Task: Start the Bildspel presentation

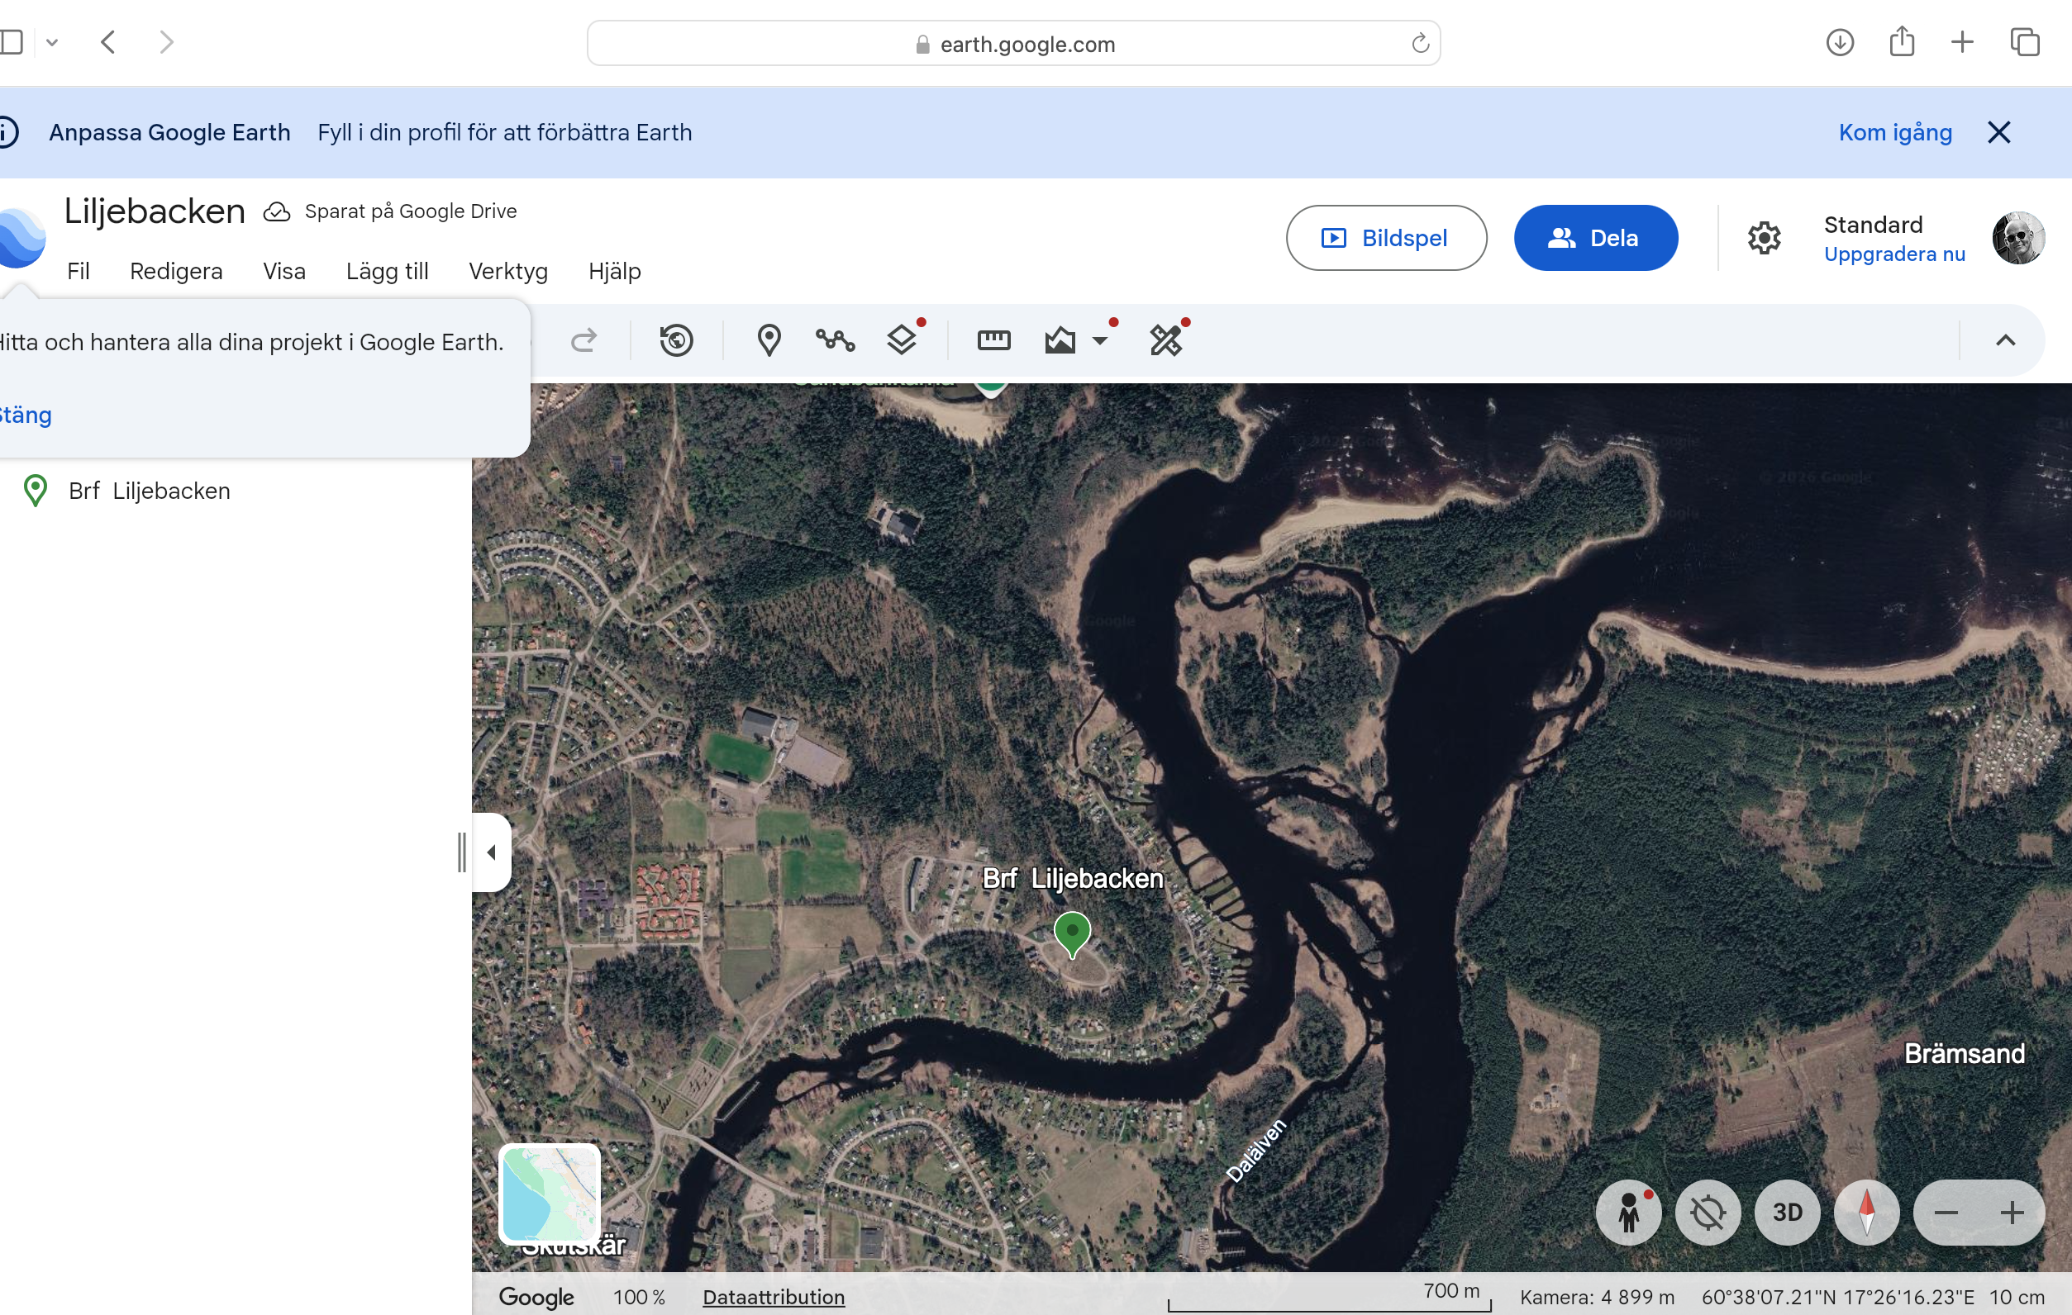Action: pyautogui.click(x=1386, y=238)
